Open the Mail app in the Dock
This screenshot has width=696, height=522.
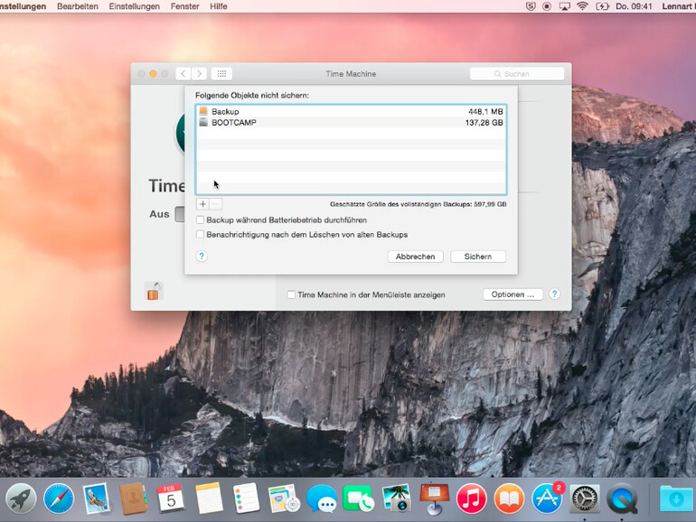tap(96, 499)
